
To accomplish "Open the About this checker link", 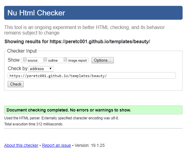I will tap(21, 145).
